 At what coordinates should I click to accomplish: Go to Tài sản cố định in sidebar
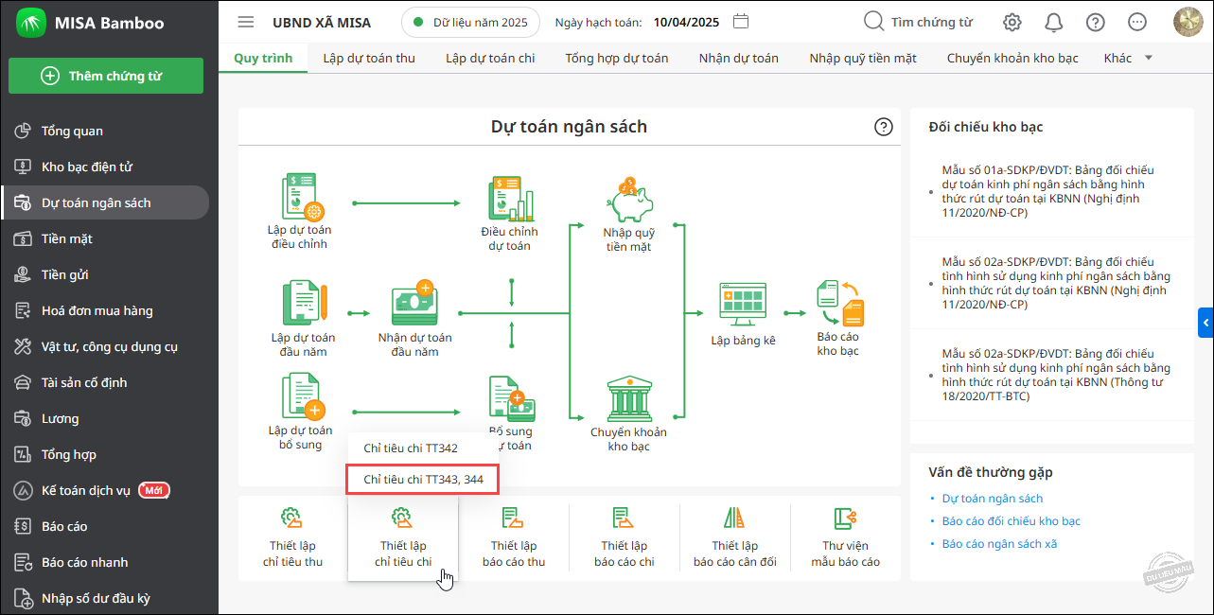(x=106, y=382)
